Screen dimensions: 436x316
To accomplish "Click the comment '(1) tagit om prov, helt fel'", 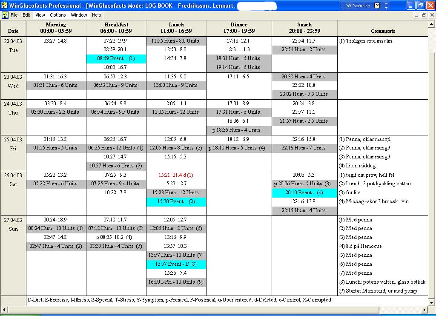I will 367,175.
